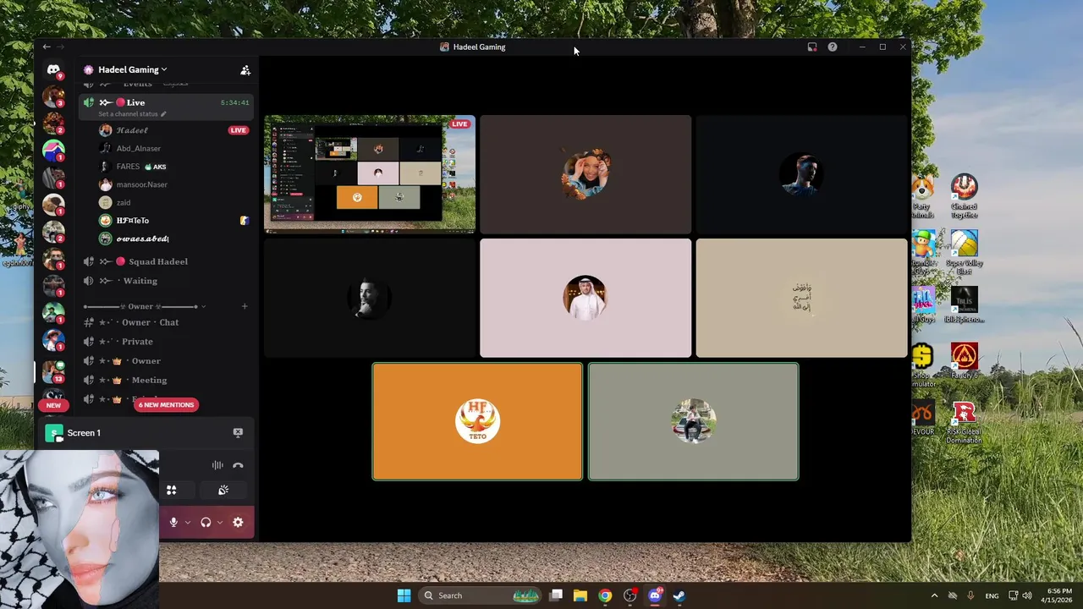Focus the pink participant tile with white-robed avatar
The height and width of the screenshot is (609, 1083).
(x=585, y=298)
